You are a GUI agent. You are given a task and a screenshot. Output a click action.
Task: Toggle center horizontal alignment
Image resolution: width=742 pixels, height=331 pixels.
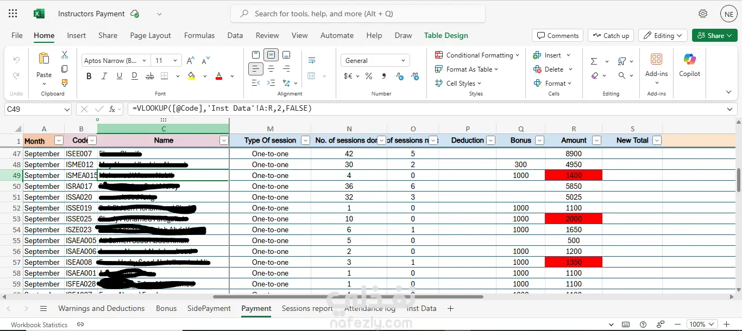(x=271, y=69)
